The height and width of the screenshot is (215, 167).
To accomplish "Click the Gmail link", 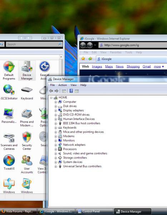I will click(x=147, y=67).
